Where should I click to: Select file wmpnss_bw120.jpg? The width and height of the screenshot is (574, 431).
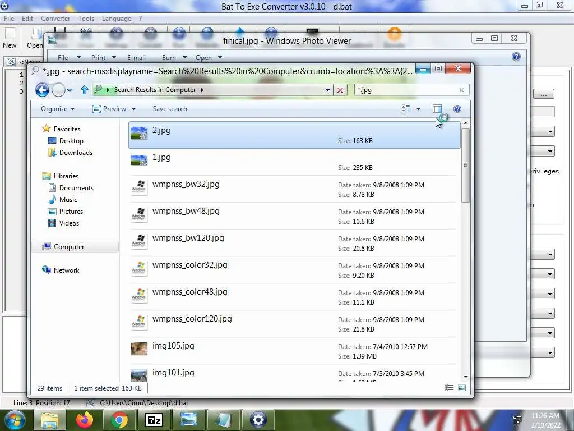294,243
